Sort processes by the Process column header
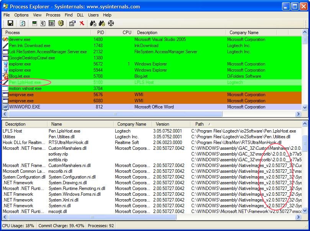This screenshot has height=231, width=310. click(x=46, y=33)
